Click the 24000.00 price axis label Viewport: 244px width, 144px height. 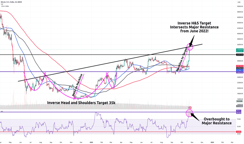coord(240,77)
